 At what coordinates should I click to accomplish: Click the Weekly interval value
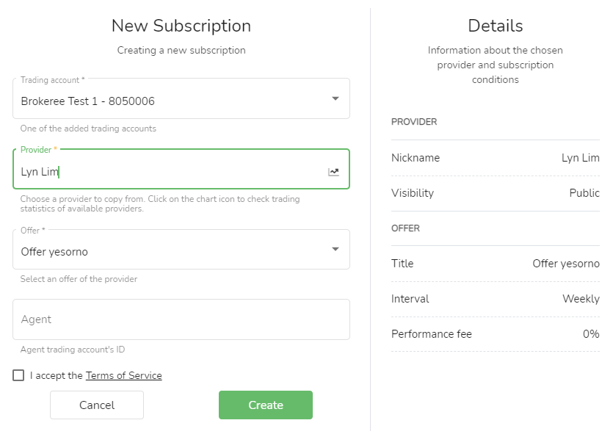(x=581, y=299)
